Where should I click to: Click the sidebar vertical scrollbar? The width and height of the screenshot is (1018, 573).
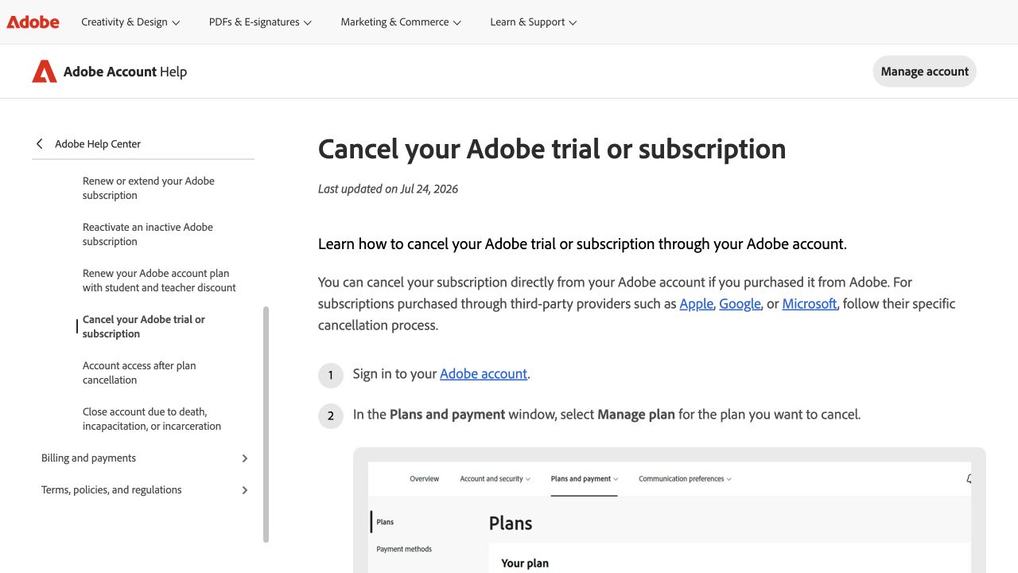point(266,424)
